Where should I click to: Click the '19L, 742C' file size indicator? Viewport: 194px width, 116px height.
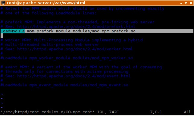[108, 112]
